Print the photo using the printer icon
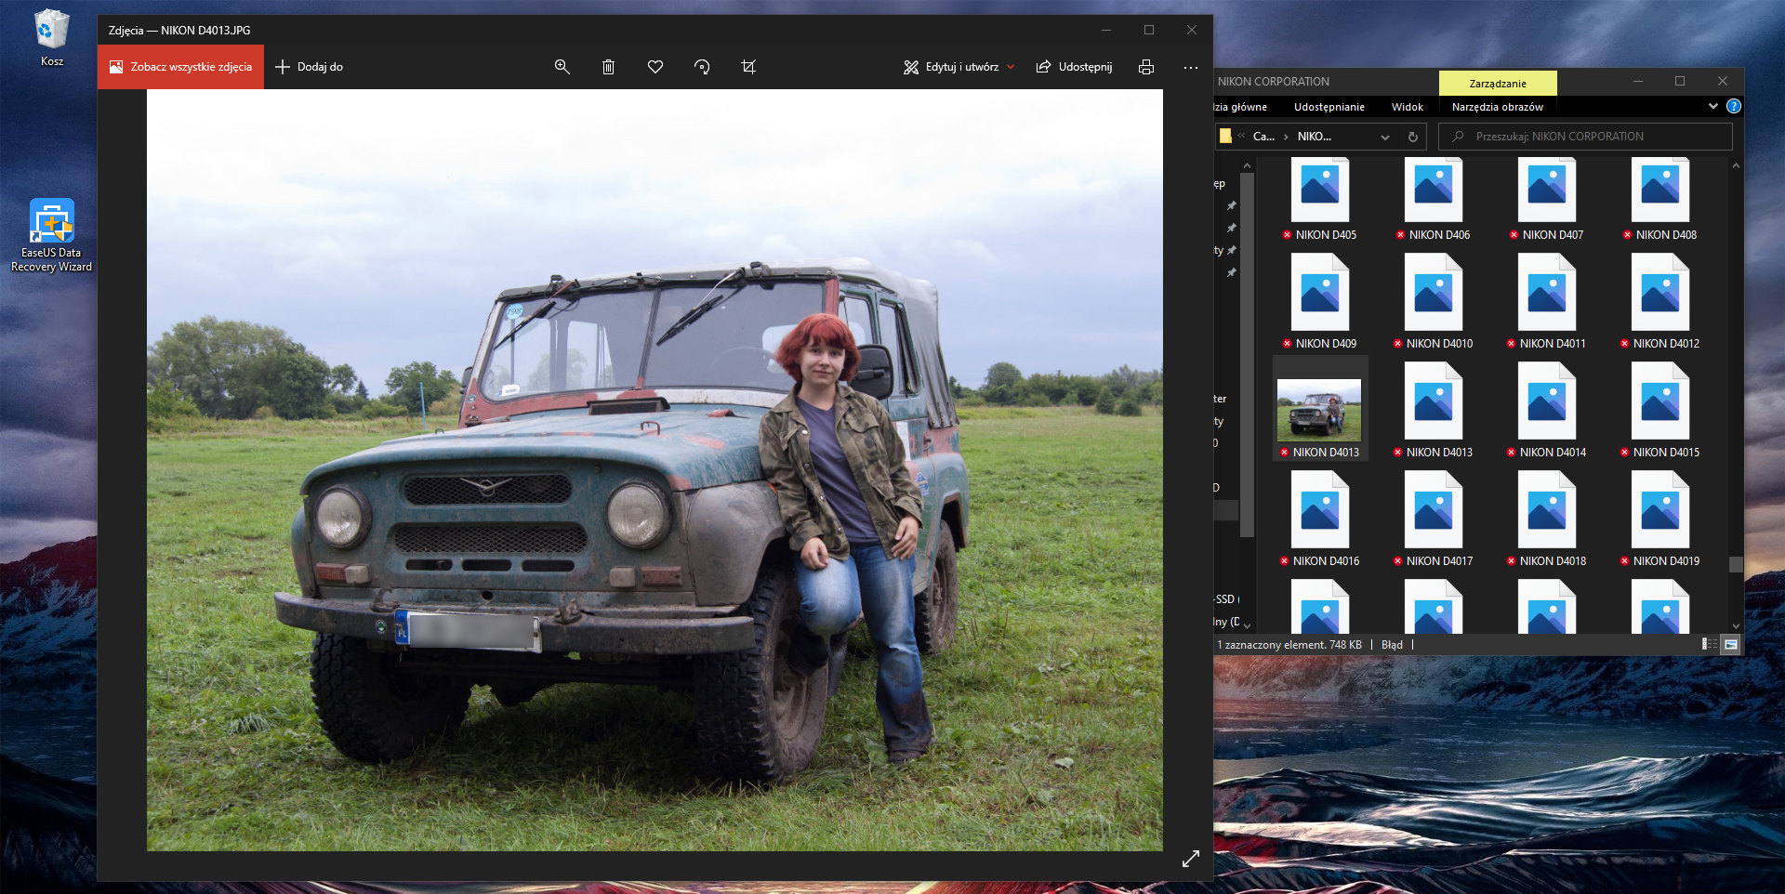The image size is (1785, 894). 1146,67
